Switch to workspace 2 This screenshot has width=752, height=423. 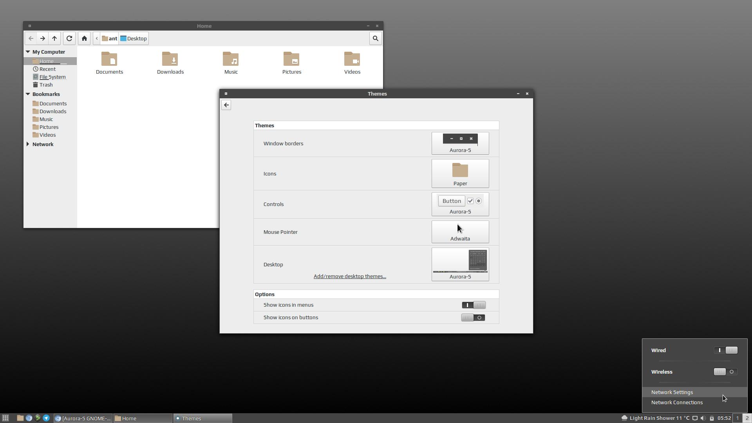[x=747, y=418]
